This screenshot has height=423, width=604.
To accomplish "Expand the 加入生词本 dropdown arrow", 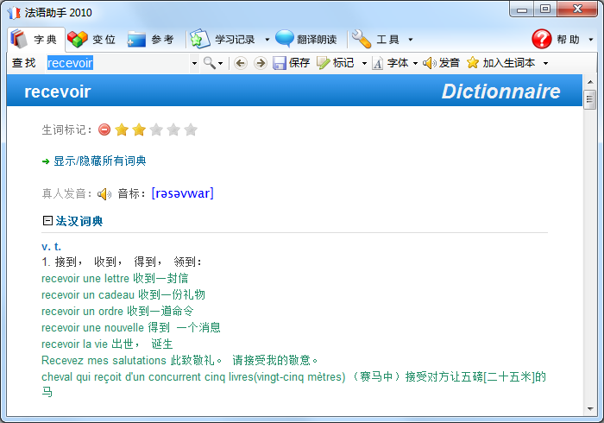I will [x=545, y=63].
